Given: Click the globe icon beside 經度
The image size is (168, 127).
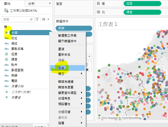Looking at the screenshot, I should click(7, 54).
